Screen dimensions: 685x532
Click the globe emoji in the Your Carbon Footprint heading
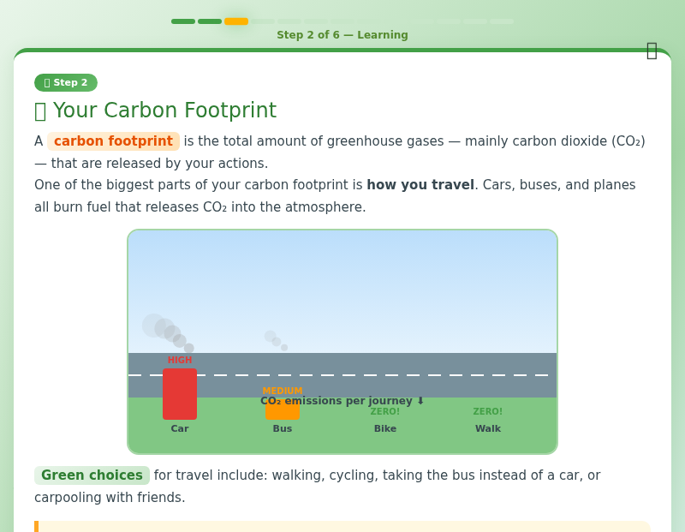[x=41, y=110]
